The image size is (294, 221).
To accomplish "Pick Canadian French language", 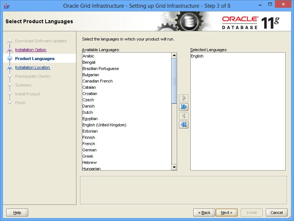I will click(127, 81).
